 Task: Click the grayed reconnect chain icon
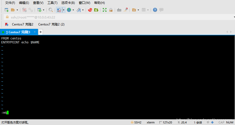click(x=31, y=10)
